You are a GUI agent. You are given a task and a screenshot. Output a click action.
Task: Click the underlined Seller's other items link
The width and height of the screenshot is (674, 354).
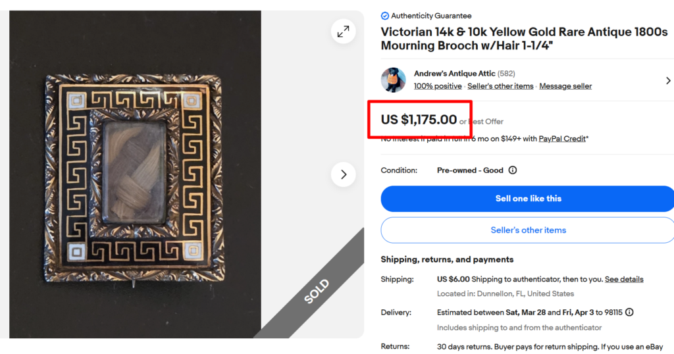[x=500, y=86]
